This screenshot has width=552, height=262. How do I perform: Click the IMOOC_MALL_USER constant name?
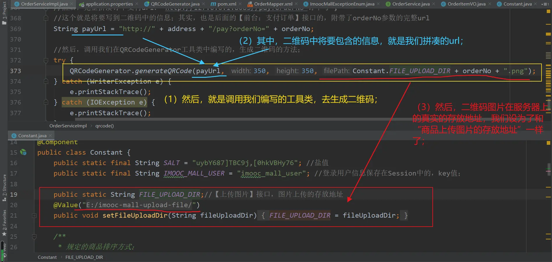click(x=194, y=173)
